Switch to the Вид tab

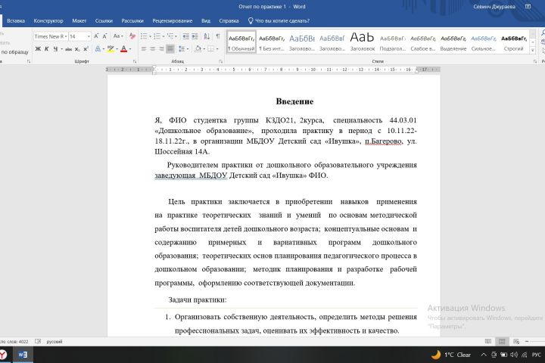(206, 21)
